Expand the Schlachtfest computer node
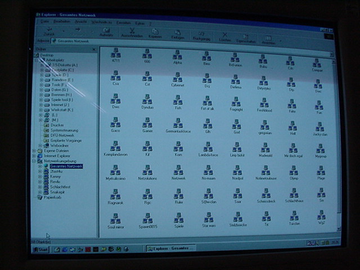 40,187
